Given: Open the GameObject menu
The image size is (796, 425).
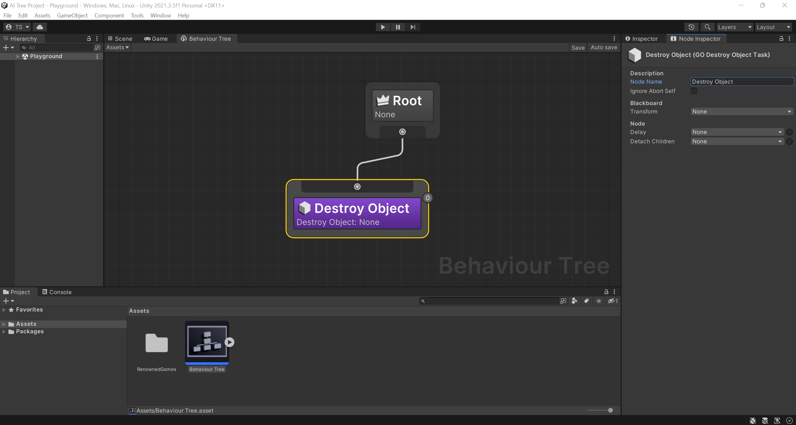Looking at the screenshot, I should coord(72,16).
